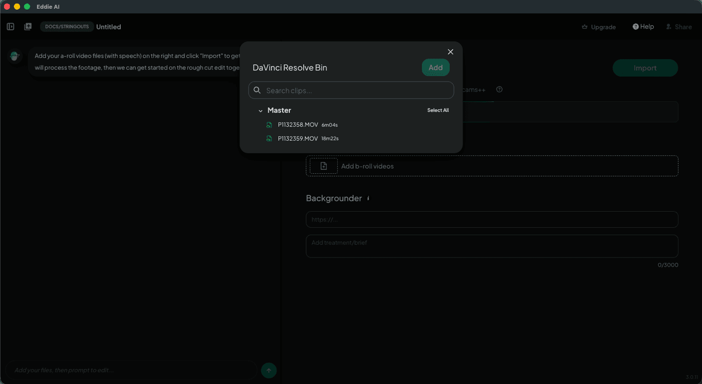This screenshot has height=384, width=702.
Task: Toggle the sidebar panel icon
Action: (x=10, y=27)
